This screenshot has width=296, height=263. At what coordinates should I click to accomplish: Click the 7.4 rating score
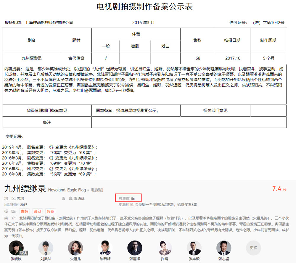click(x=277, y=189)
